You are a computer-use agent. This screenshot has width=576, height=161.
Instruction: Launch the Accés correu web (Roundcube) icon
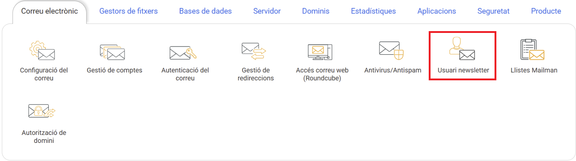320,52
